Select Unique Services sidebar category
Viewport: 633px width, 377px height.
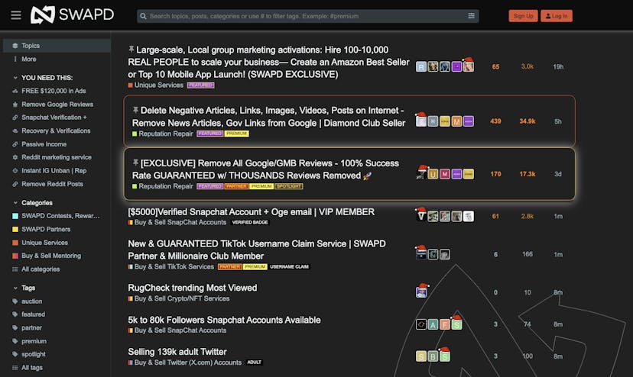pyautogui.click(x=44, y=243)
